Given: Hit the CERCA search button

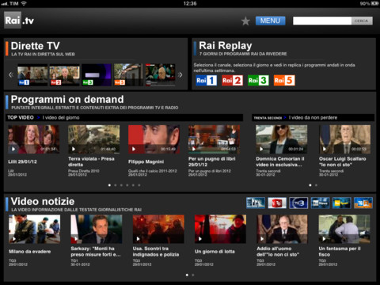Looking at the screenshot, I should pyautogui.click(x=362, y=21).
